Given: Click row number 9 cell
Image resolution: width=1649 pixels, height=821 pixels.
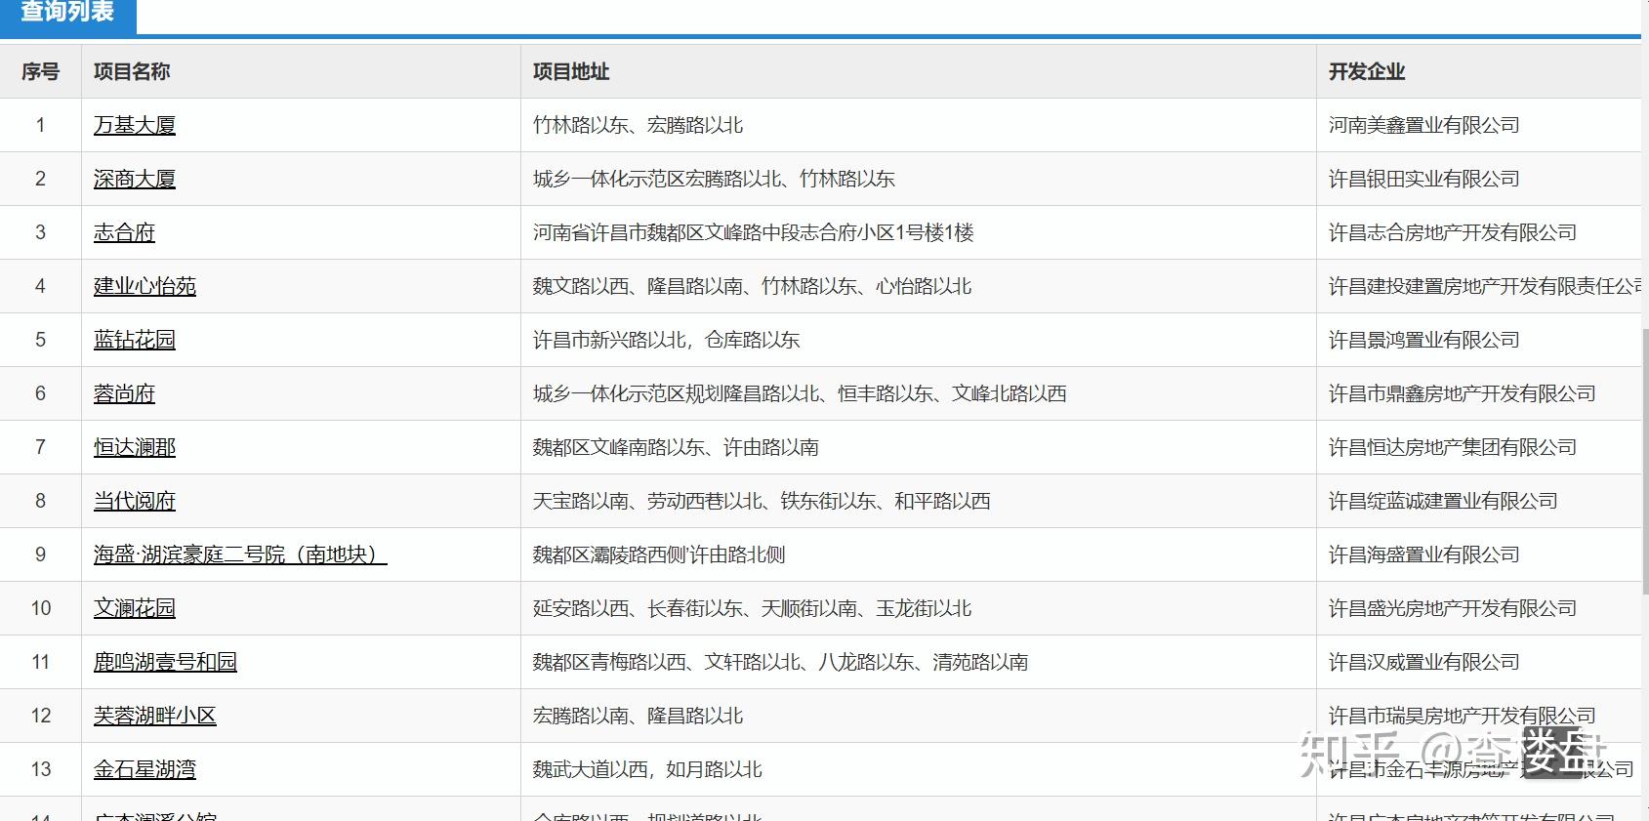Looking at the screenshot, I should (x=40, y=554).
